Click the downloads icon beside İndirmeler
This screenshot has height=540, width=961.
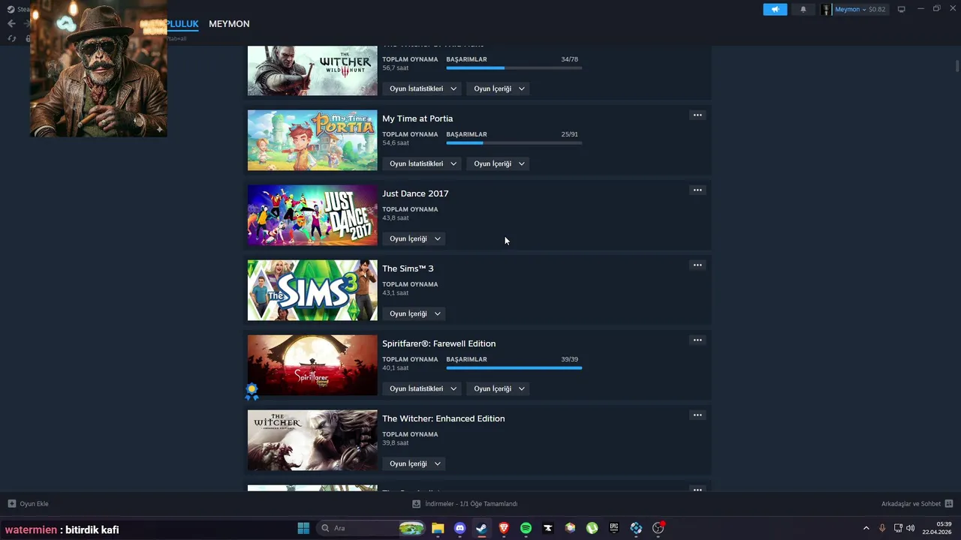coord(416,504)
